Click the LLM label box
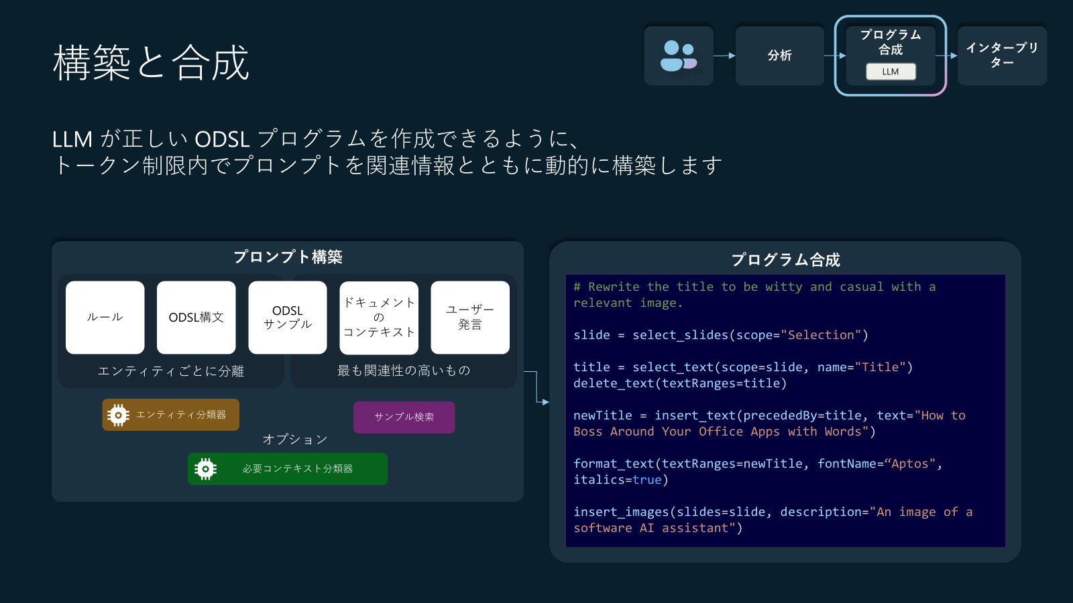This screenshot has height=603, width=1073. (891, 72)
